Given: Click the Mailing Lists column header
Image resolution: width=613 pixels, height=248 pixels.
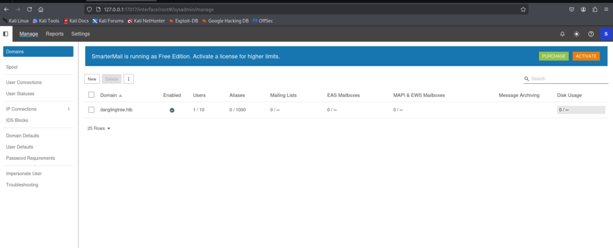Looking at the screenshot, I should click(x=283, y=95).
